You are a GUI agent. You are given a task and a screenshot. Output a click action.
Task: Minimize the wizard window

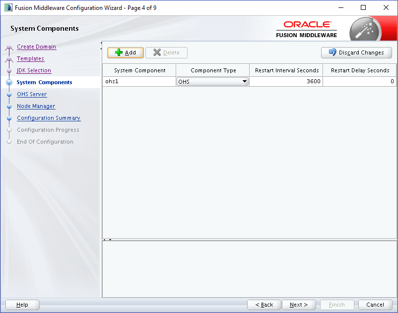coord(341,7)
